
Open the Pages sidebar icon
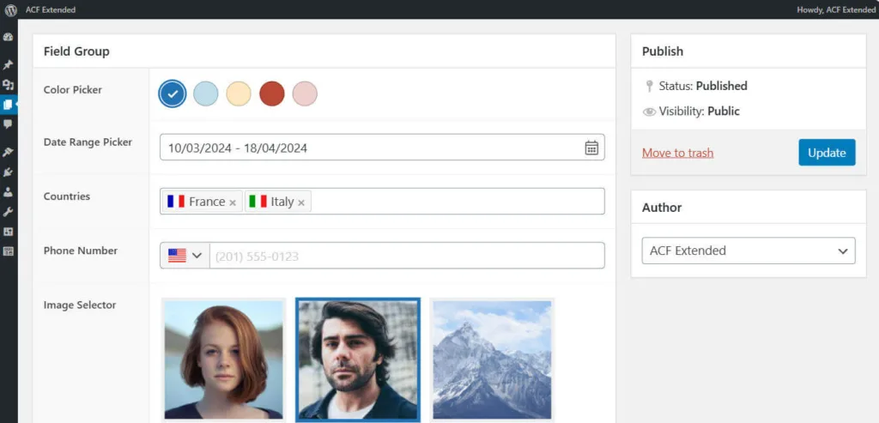pyautogui.click(x=8, y=104)
